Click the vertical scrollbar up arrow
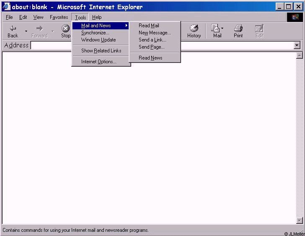305x236 pixels. (x=300, y=55)
